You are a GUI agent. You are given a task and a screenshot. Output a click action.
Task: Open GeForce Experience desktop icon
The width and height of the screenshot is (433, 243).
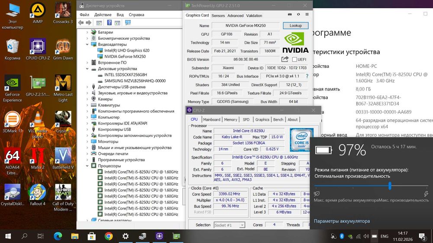[x=13, y=88]
